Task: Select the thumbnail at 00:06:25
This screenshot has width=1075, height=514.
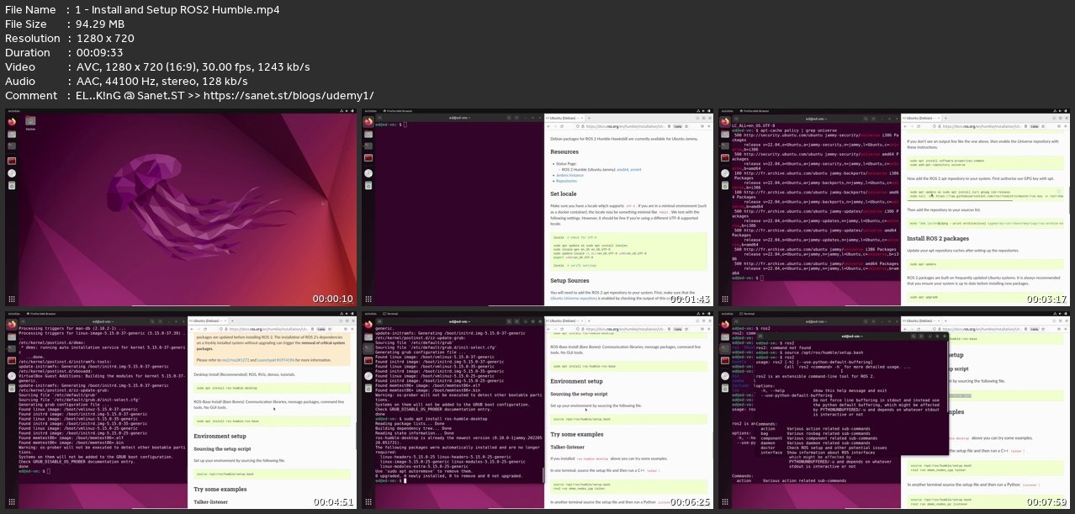Action: 538,411
